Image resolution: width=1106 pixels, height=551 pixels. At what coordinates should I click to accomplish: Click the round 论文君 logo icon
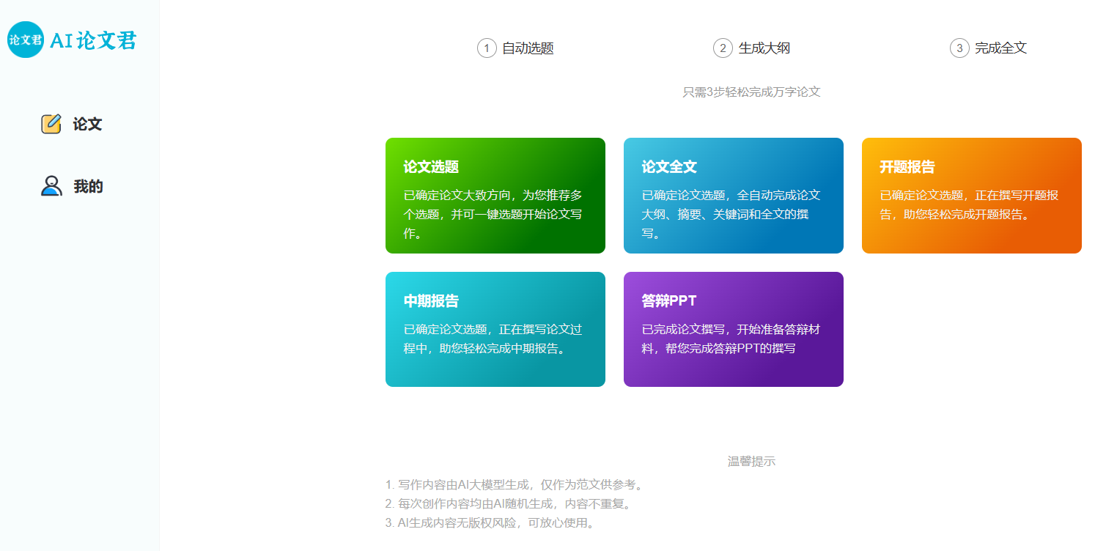[26, 40]
